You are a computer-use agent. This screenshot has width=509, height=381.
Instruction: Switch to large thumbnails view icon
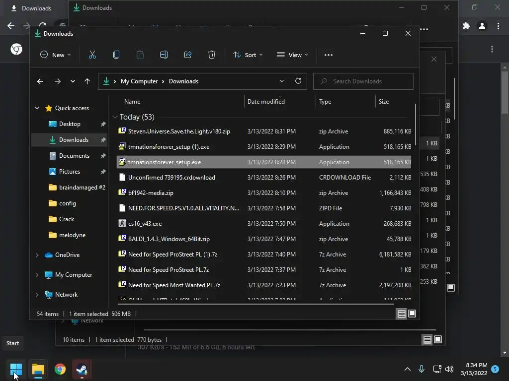pos(412,314)
